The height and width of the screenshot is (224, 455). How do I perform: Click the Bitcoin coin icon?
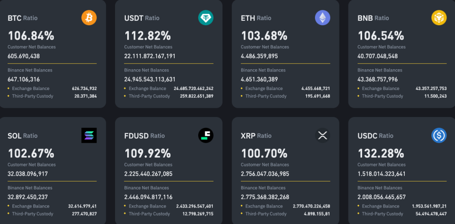coord(89,18)
